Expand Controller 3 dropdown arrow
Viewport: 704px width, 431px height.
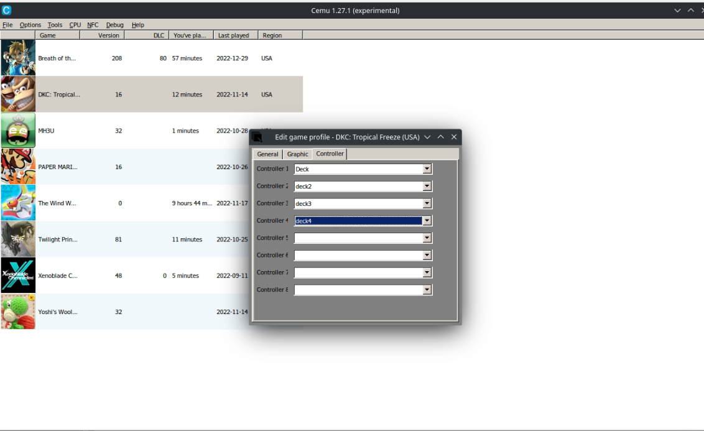coord(427,203)
